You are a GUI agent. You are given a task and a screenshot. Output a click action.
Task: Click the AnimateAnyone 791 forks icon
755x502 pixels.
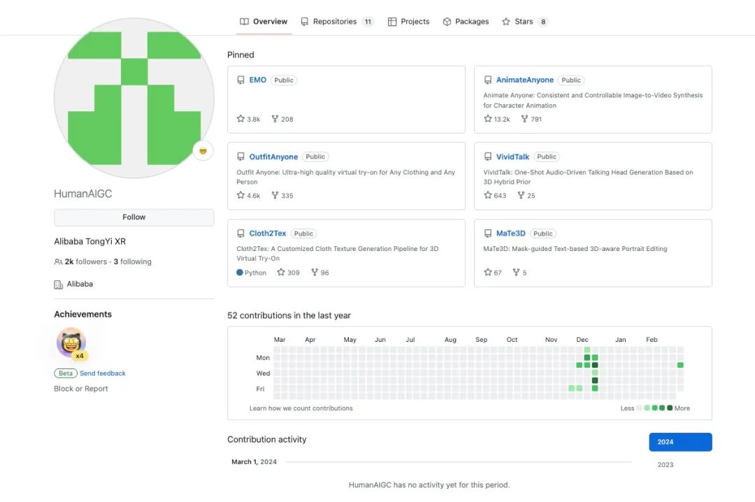524,119
